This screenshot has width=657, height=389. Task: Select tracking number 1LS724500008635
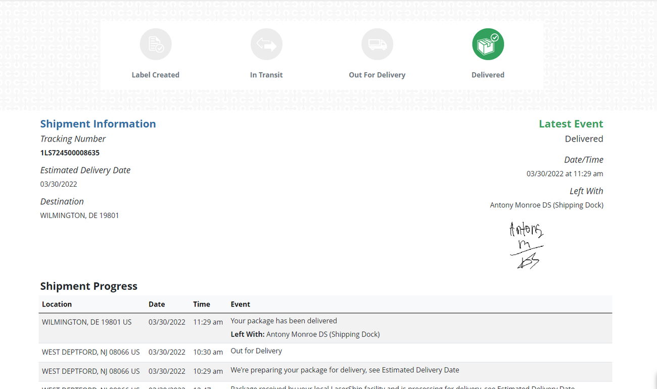pyautogui.click(x=70, y=153)
